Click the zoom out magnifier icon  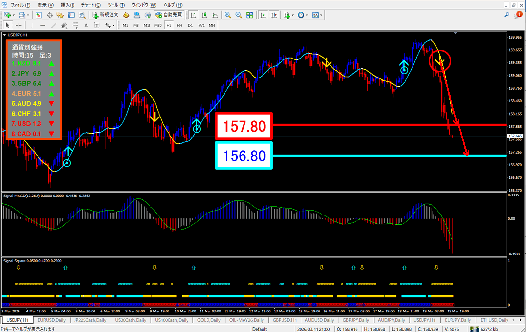[238, 15]
